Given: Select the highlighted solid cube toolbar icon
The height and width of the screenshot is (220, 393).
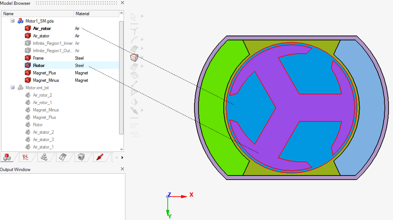Looking at the screenshot, I should click(134, 57).
